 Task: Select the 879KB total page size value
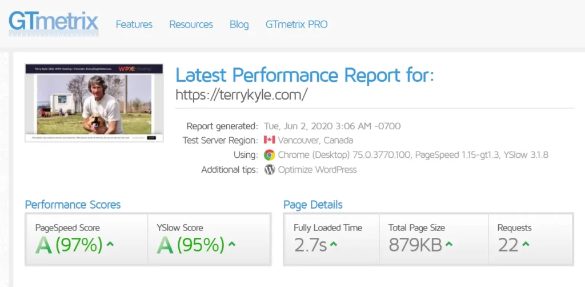point(415,245)
